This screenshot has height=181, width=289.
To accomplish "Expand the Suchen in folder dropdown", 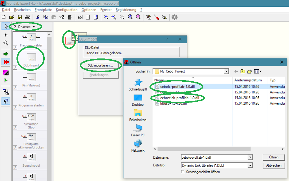I will click(x=226, y=71).
